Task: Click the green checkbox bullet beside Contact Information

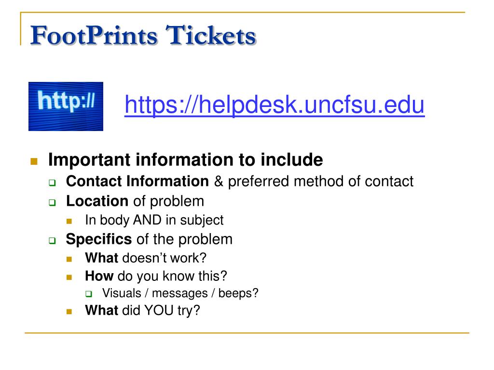Action: click(52, 183)
